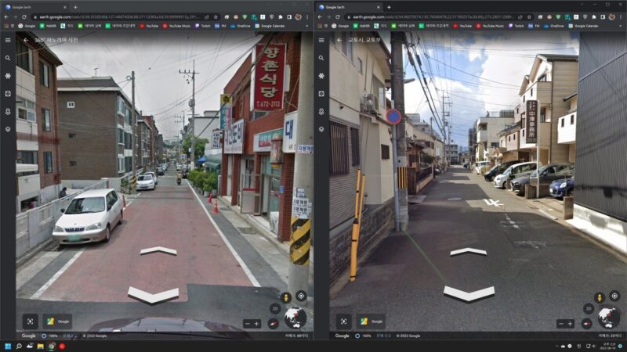The width and height of the screenshot is (627, 352).
Task: Go back from 360° panorama in left window
Action: (25, 40)
